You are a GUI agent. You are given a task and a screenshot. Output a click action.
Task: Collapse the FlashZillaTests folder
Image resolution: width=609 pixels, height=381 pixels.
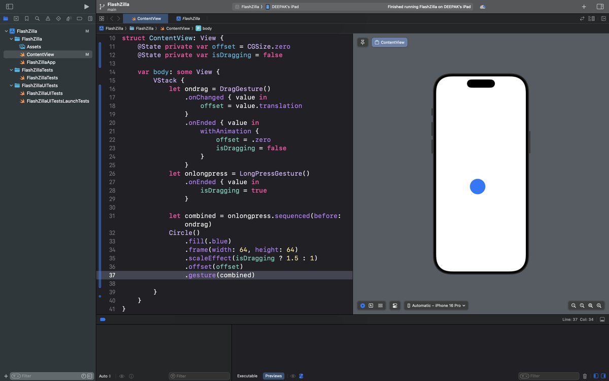point(11,70)
